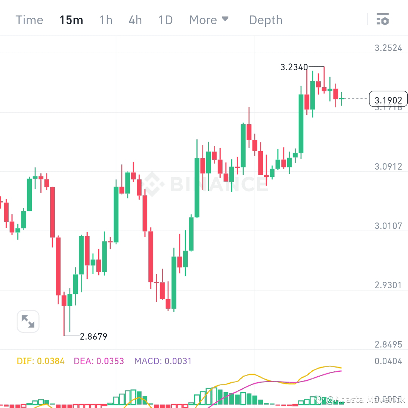
Task: Toggle the MACD histogram value label
Action: click(x=162, y=361)
